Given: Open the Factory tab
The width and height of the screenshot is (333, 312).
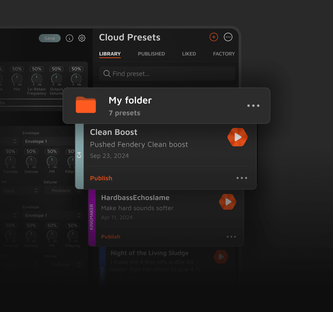Looking at the screenshot, I should coord(224,54).
